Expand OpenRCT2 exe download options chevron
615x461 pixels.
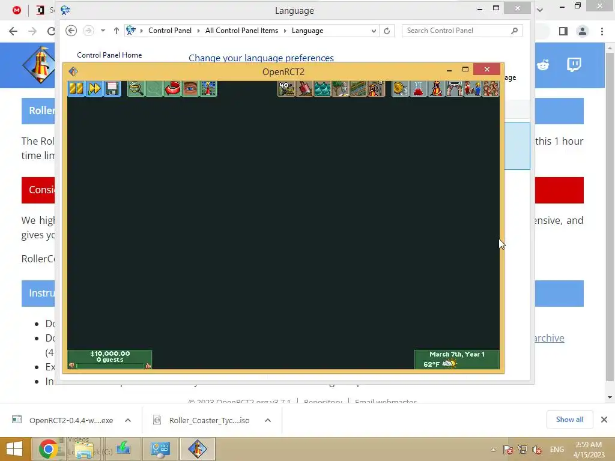[128, 420]
